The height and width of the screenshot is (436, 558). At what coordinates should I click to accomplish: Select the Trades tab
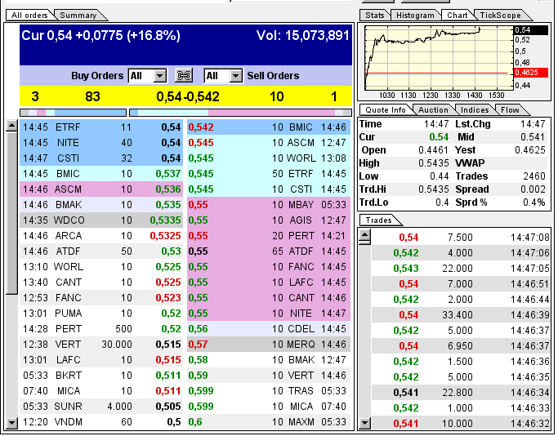click(378, 220)
